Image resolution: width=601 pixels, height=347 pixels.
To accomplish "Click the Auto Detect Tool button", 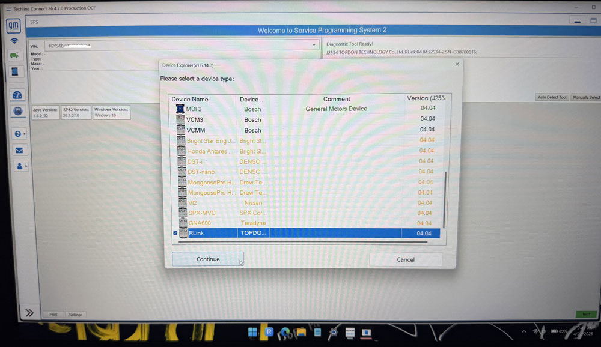I will coord(552,97).
